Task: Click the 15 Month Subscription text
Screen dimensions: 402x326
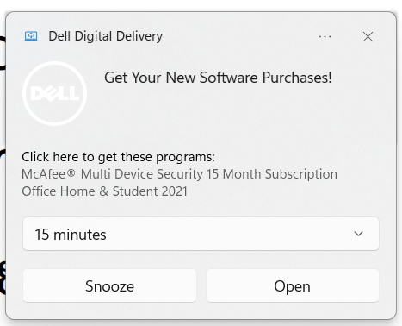Action: 272,174
